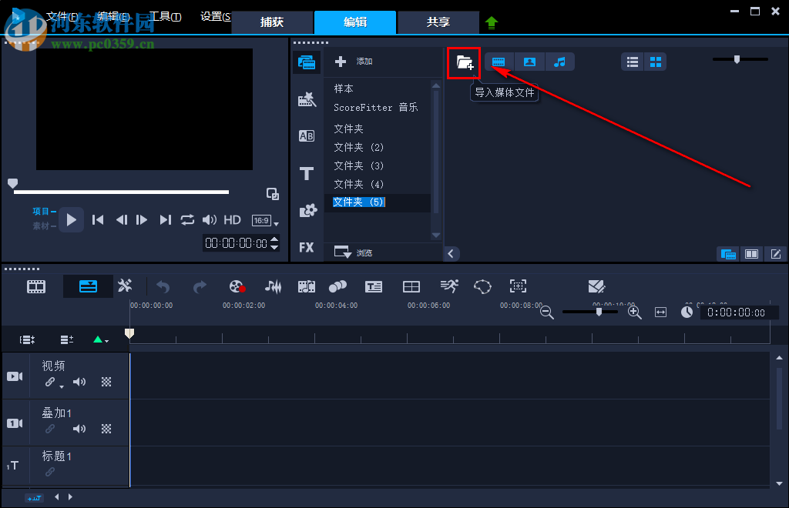This screenshot has width=789, height=508.
Task: Open the FX filter library panel
Action: [307, 247]
